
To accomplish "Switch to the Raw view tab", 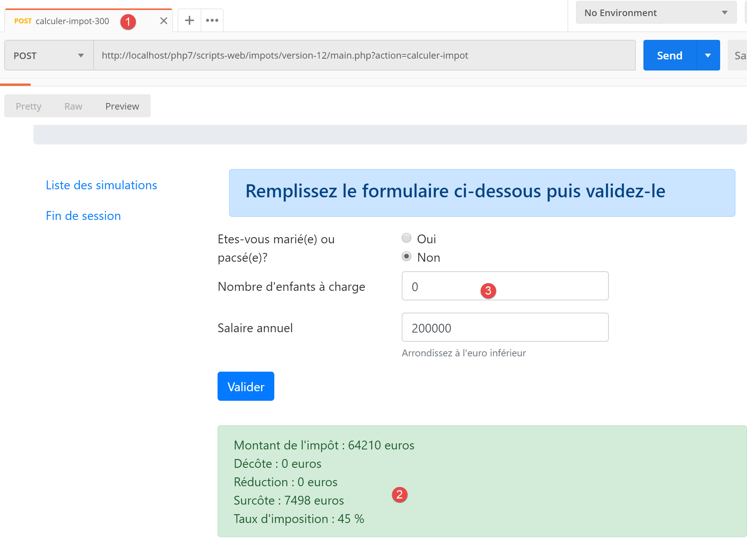I will pyautogui.click(x=73, y=106).
